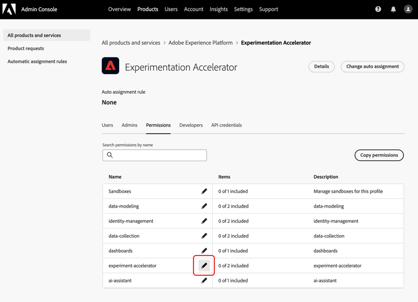This screenshot has width=418, height=302.
Task: Click the identity-management description cell
Action: [x=336, y=221]
